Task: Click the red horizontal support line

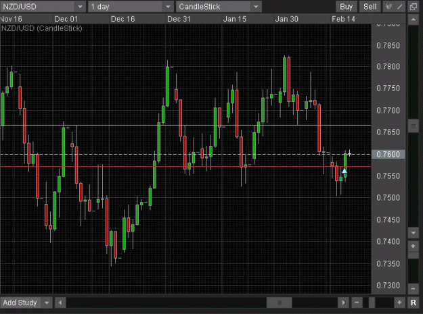Action: point(185,167)
